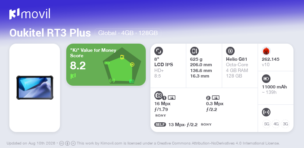Click the Oukitel tablet product image

point(35,88)
